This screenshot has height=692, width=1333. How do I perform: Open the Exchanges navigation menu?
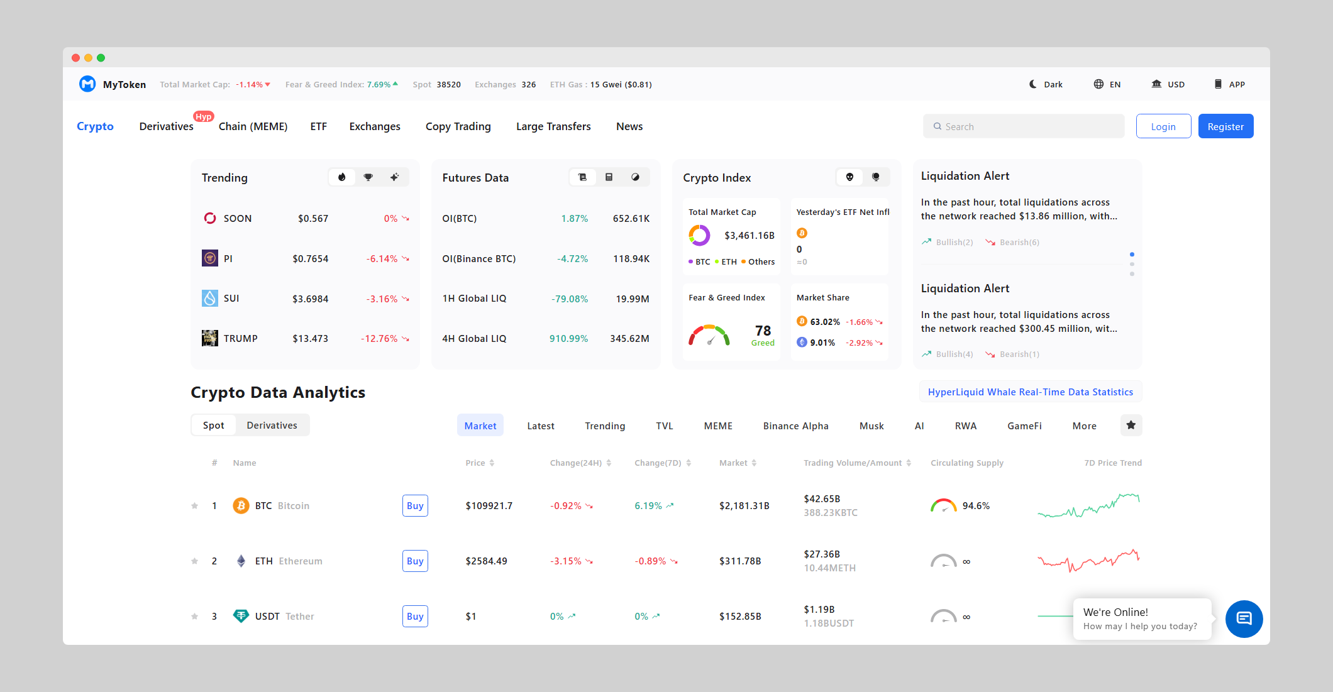tap(375, 126)
